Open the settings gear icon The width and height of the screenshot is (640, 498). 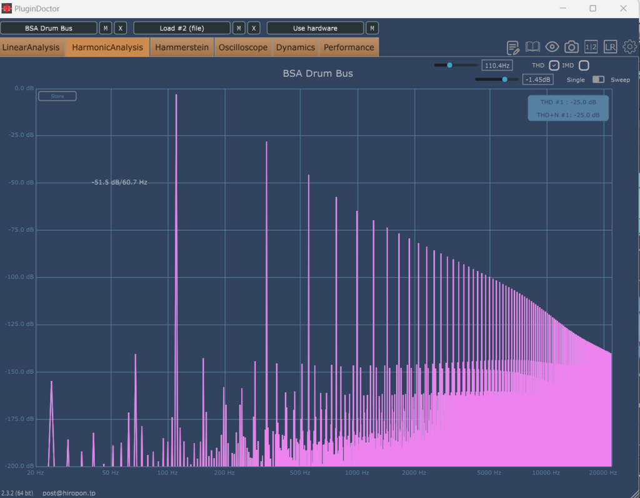pyautogui.click(x=629, y=46)
